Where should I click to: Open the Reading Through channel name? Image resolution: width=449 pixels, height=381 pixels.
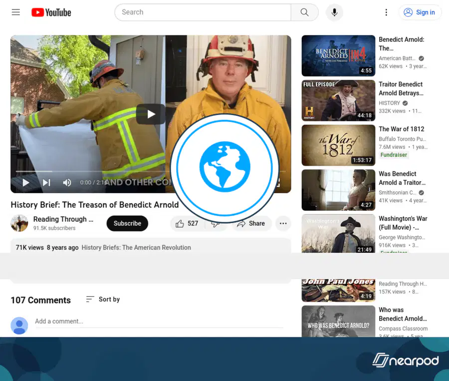click(63, 219)
